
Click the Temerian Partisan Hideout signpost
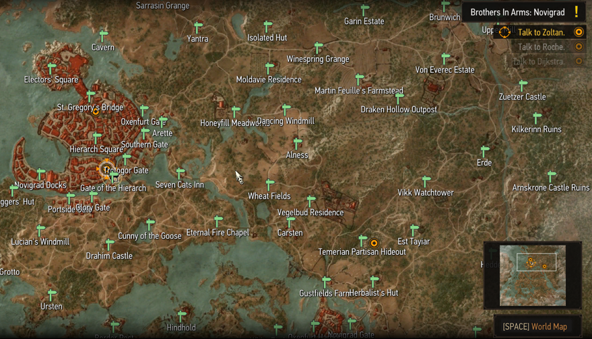pyautogui.click(x=363, y=240)
